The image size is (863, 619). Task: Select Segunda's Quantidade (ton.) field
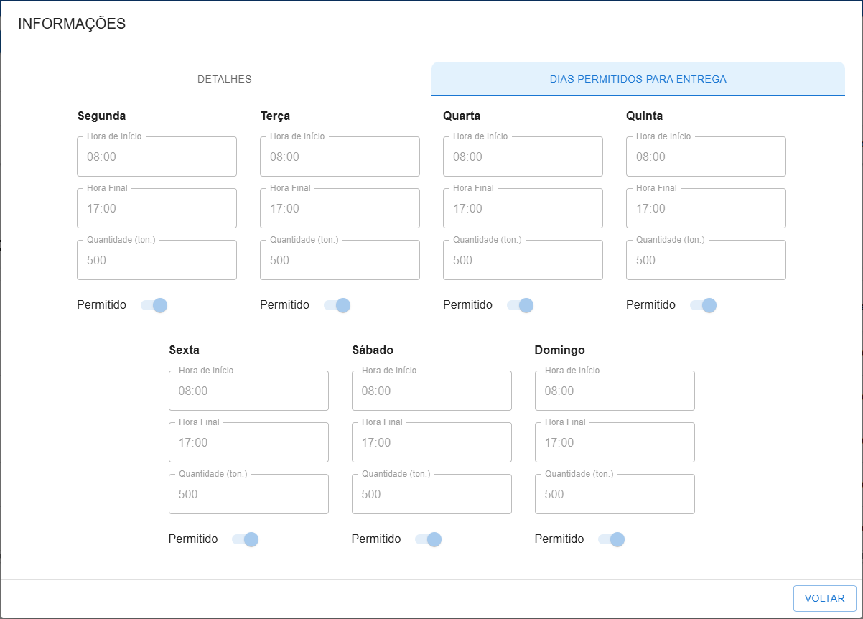click(x=157, y=260)
